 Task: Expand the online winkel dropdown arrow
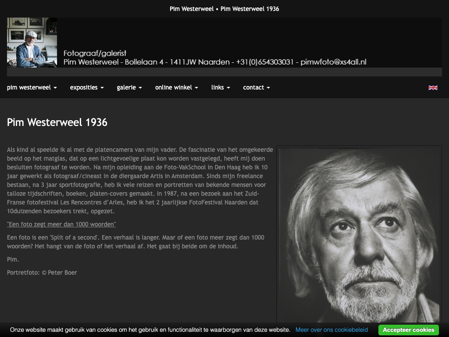pos(196,88)
